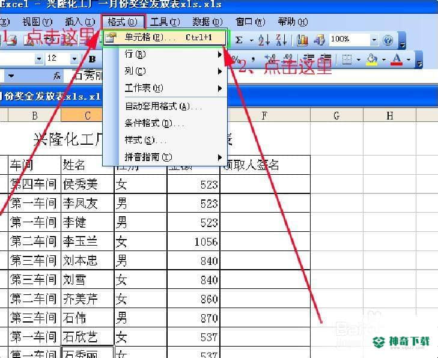Expand the 行 (Row) submenu
Image resolution: width=438 pixels, height=358 pixels.
pos(165,54)
